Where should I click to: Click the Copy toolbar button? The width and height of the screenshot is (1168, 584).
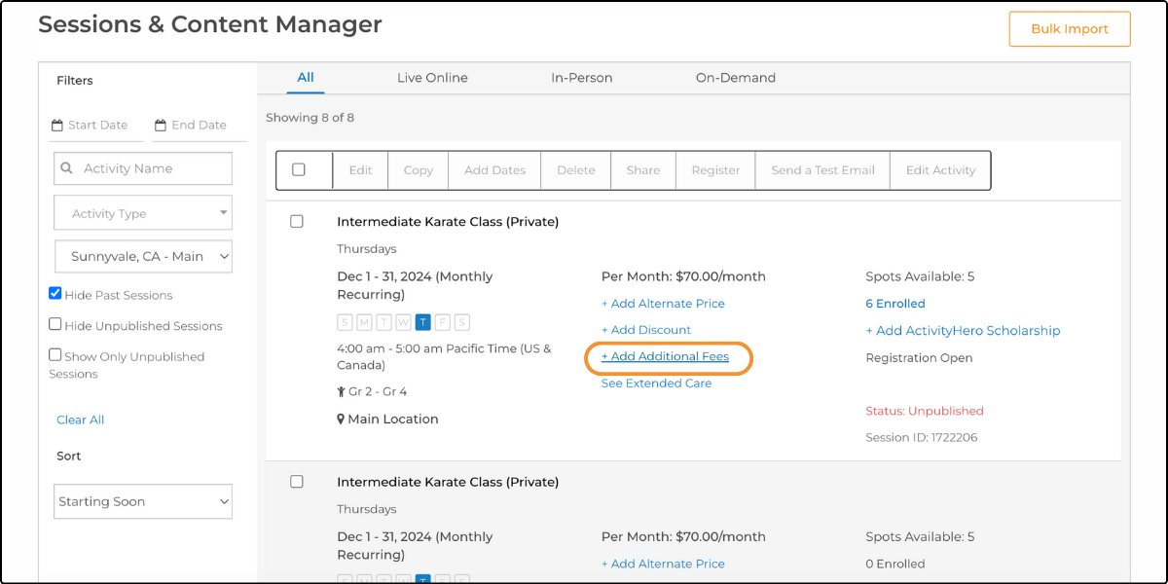[x=419, y=170]
